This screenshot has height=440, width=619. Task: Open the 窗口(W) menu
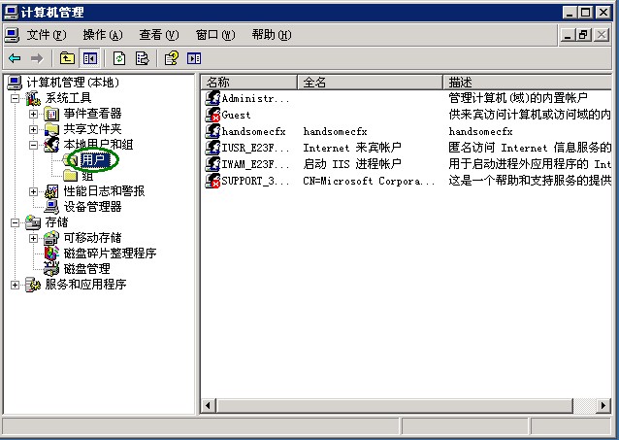(x=215, y=35)
